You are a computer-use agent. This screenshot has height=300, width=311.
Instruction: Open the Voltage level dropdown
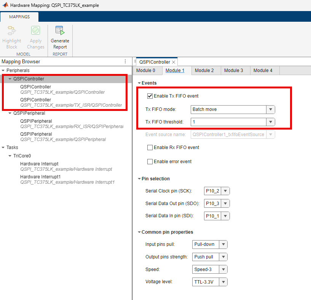[223, 282]
